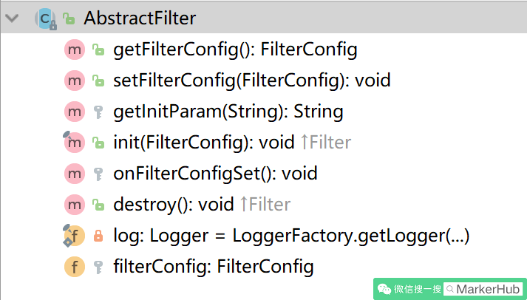Click the ↑Filter override link on destroy
Viewport: 527px width, 300px height.
point(265,204)
